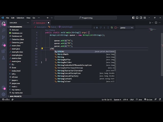The image size is (163, 122).
Task: Collapse the PROGRAMMING folder section
Action: coord(16,27)
